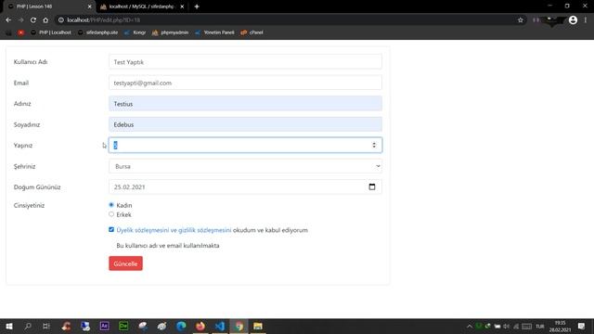This screenshot has width=594, height=334.
Task: Close the PHP | Lesson 148 tab
Action: pos(89,6)
